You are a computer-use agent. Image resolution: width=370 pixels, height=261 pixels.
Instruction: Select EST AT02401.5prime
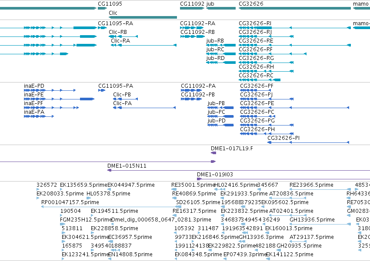[x=291, y=211]
